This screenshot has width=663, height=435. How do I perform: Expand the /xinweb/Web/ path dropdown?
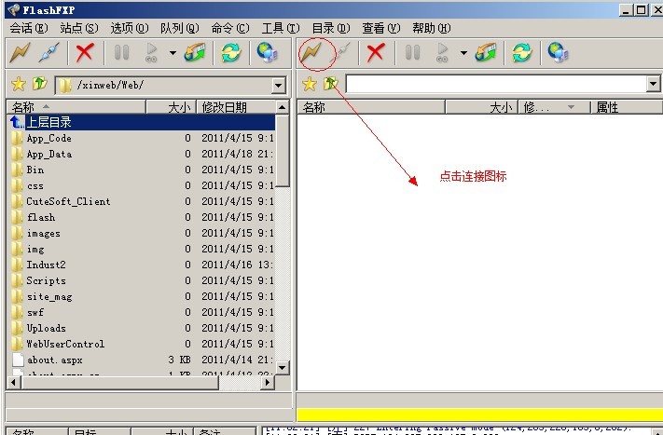tap(278, 86)
